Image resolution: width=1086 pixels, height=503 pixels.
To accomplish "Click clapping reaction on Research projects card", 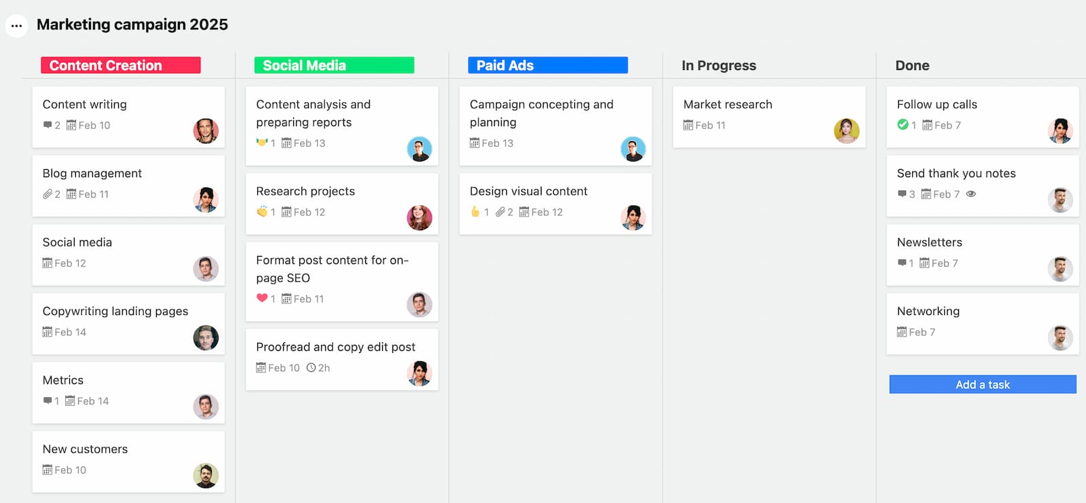I will 262,212.
